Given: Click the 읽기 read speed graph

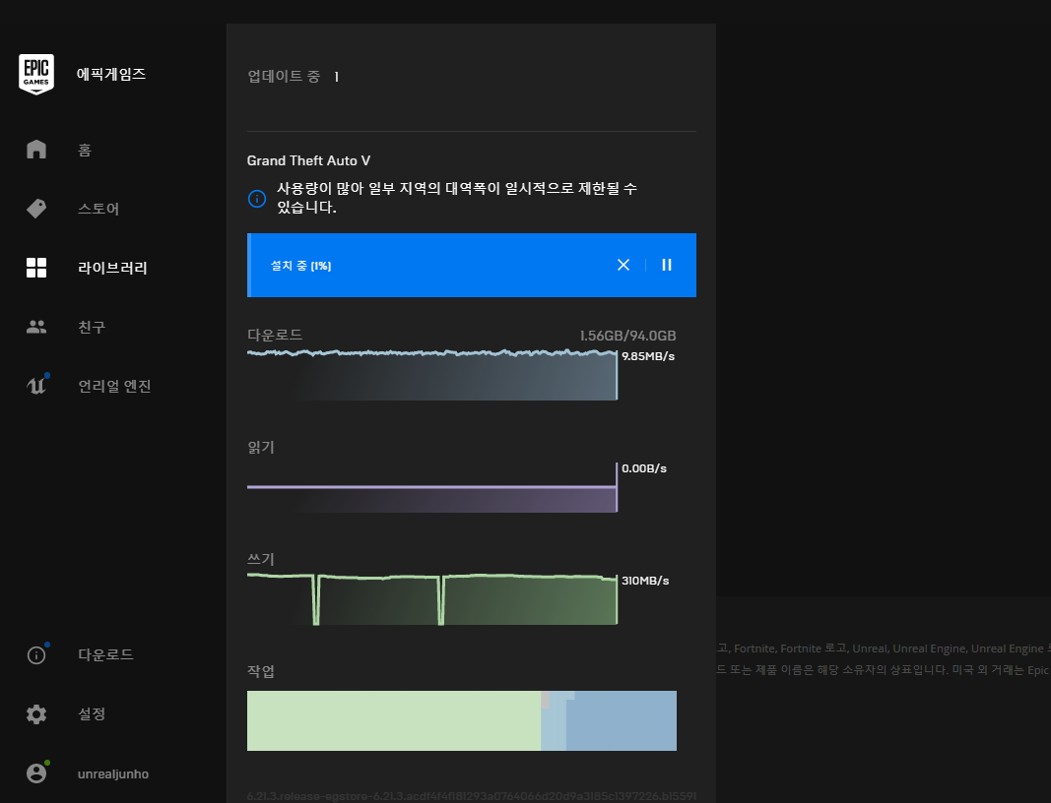Looking at the screenshot, I should tap(432, 487).
